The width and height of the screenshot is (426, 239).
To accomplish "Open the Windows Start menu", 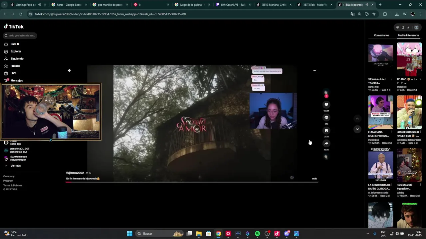I will [x=129, y=234].
